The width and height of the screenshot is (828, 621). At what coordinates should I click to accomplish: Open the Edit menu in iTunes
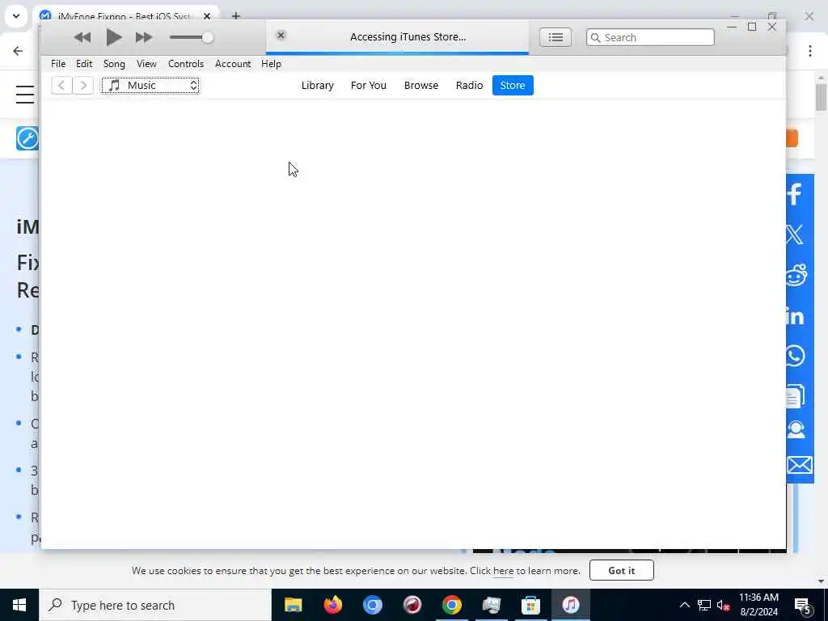pos(84,64)
